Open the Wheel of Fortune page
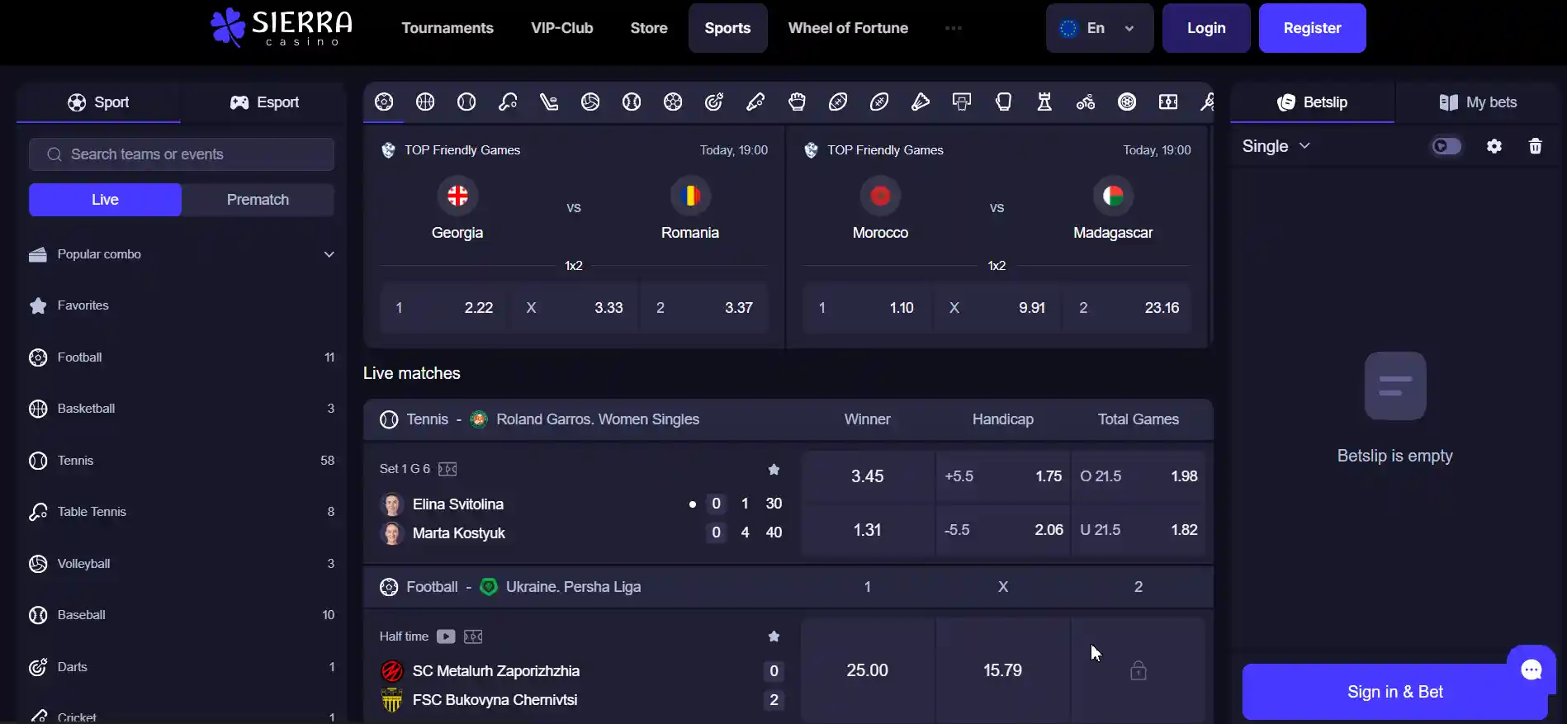The image size is (1567, 724). 848,28
